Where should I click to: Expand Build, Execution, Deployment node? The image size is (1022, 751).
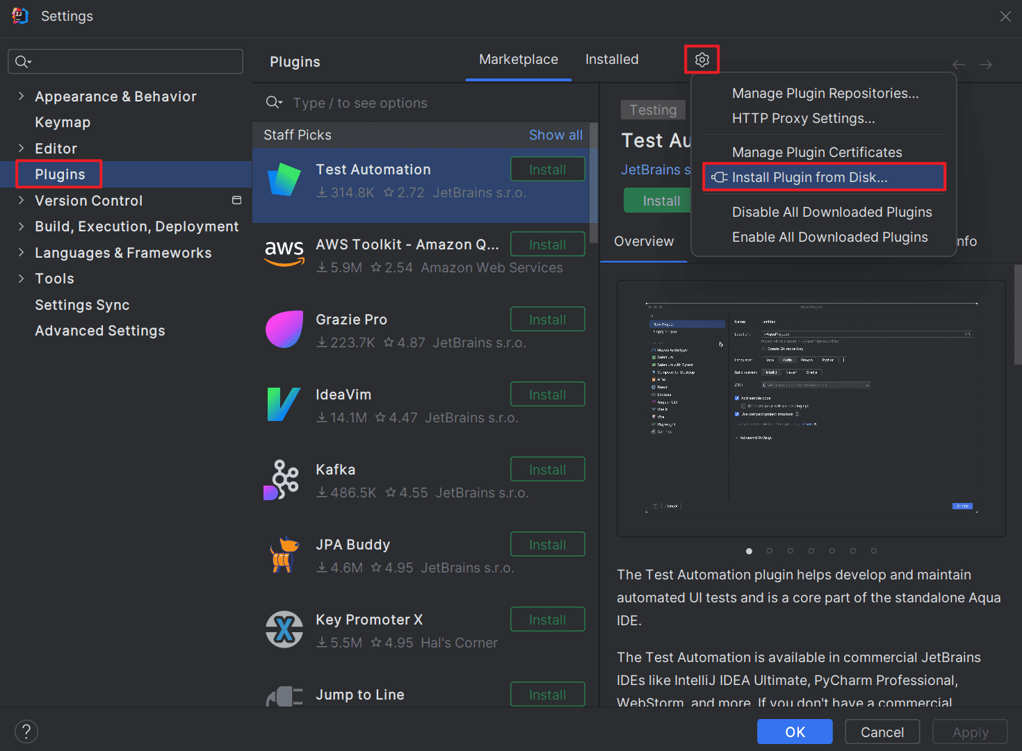coord(21,226)
